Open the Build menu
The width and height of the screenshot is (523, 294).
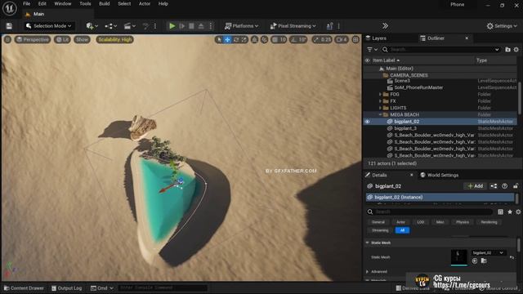coord(105,3)
